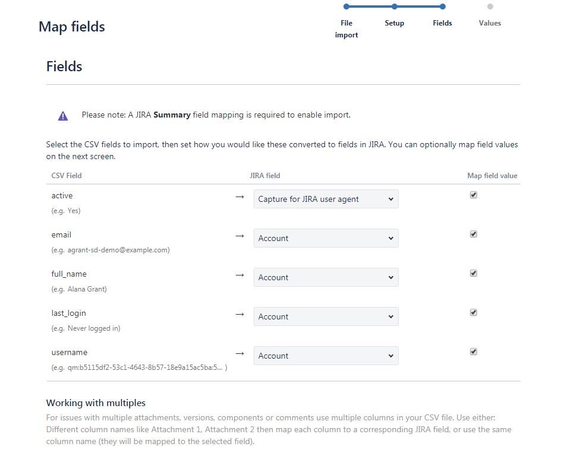The width and height of the screenshot is (574, 453).
Task: Toggle Map field value checkbox for email
Action: (474, 234)
